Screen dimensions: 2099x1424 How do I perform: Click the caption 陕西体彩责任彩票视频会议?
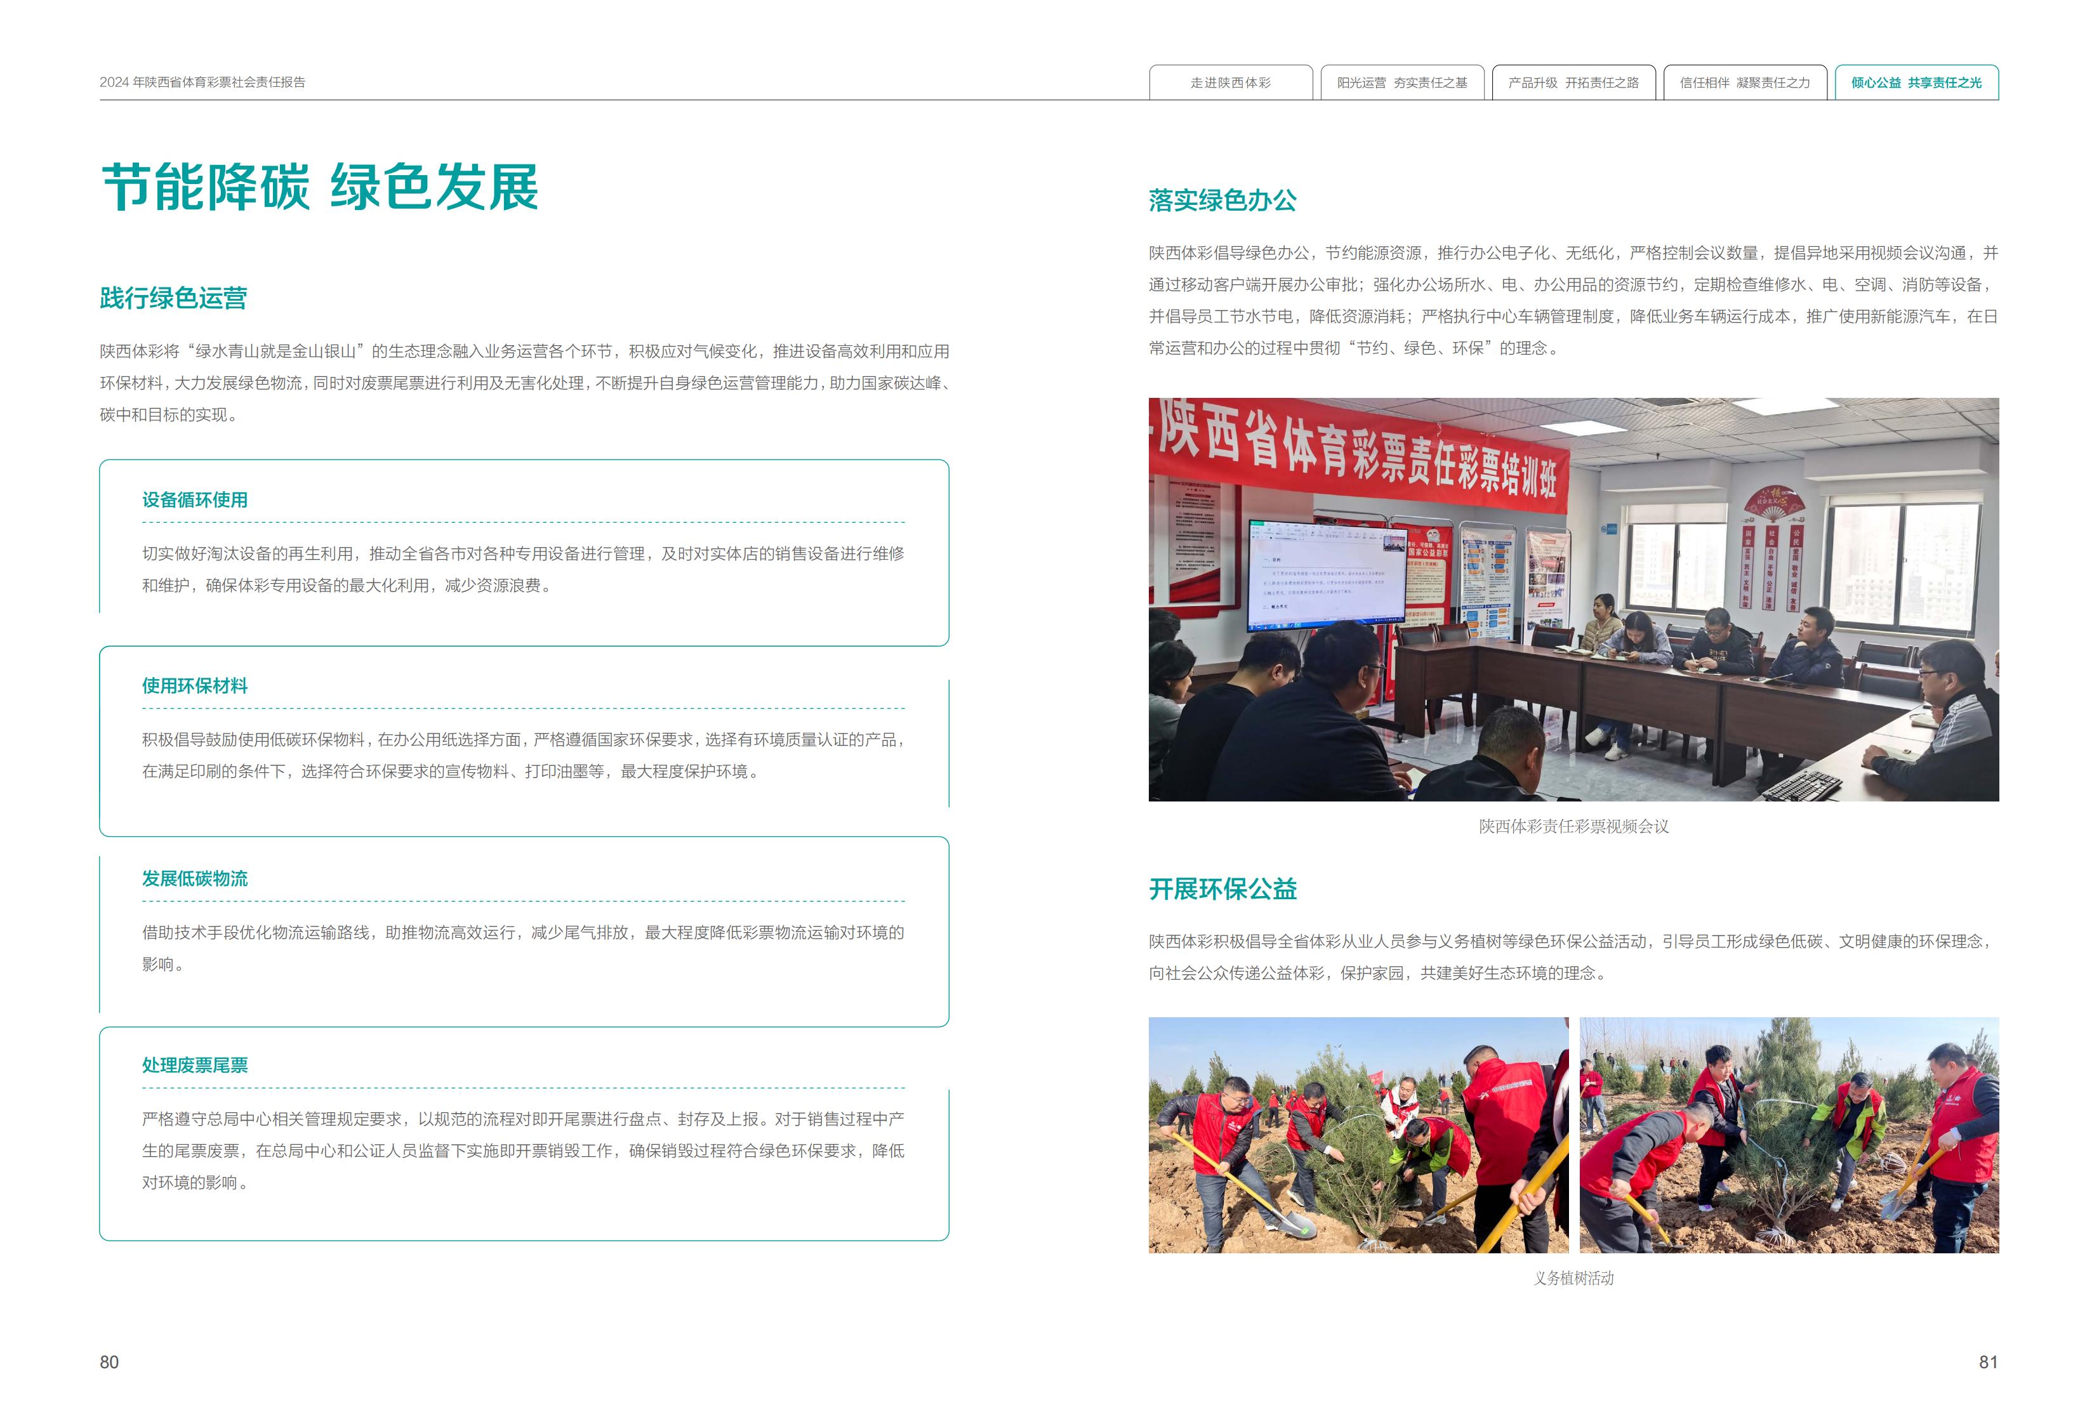(x=1573, y=826)
